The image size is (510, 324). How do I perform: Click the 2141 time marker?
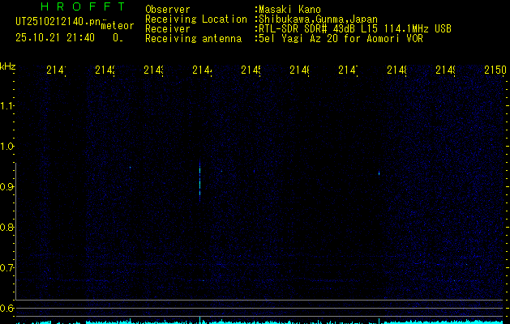[56, 70]
